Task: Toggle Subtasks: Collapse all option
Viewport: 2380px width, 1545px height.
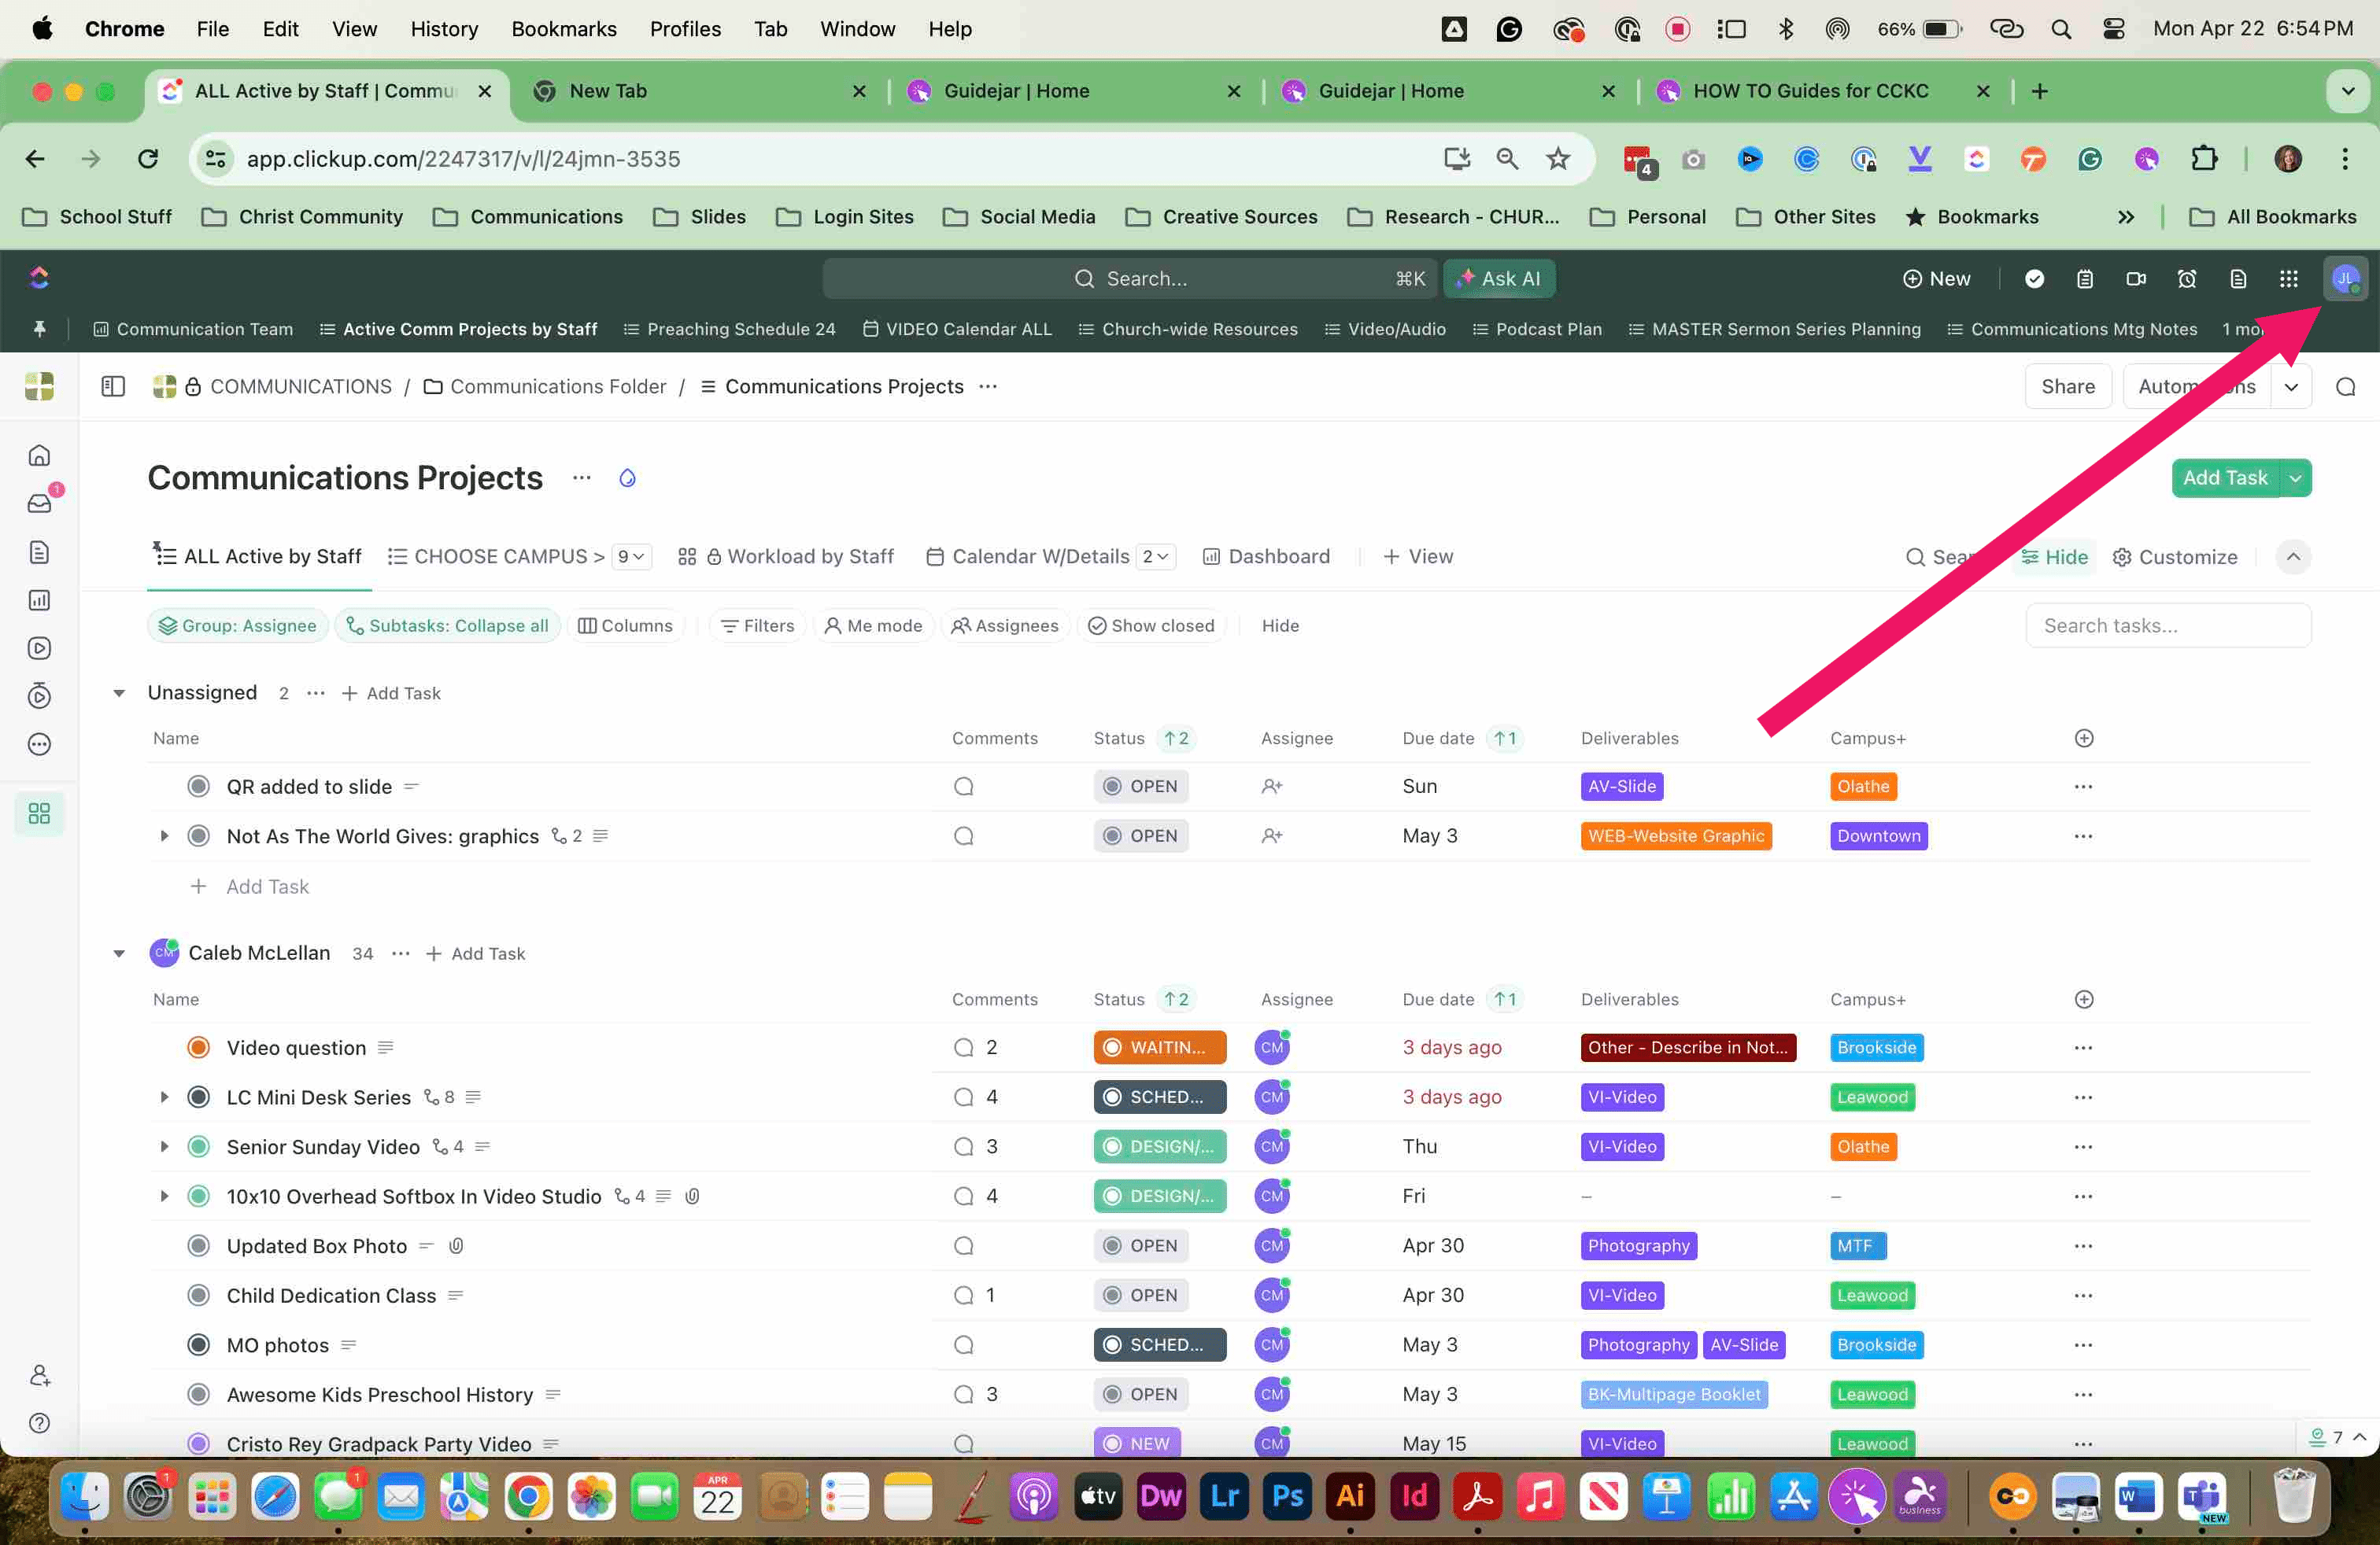Action: (x=447, y=625)
